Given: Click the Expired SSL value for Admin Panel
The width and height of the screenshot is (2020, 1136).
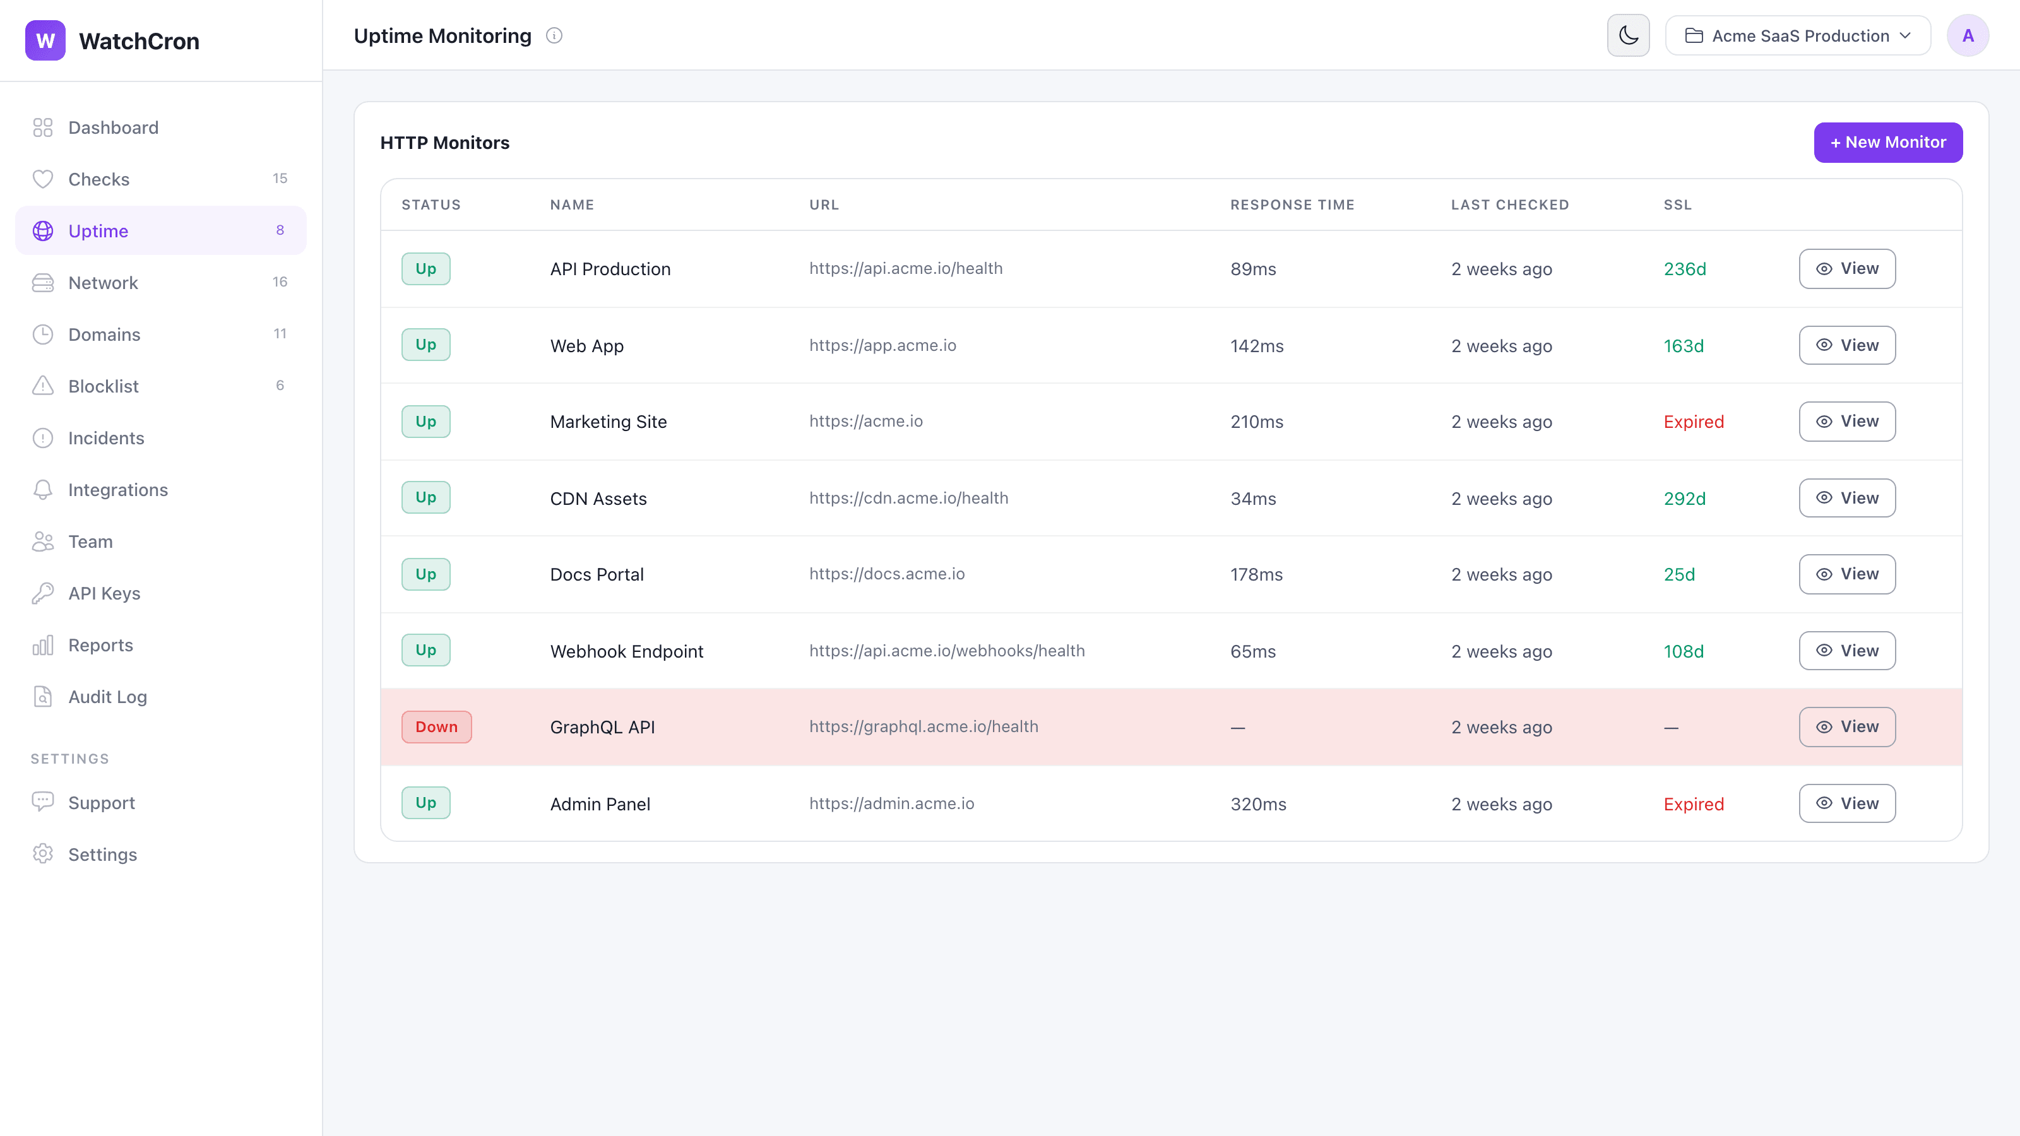Looking at the screenshot, I should (1694, 805).
